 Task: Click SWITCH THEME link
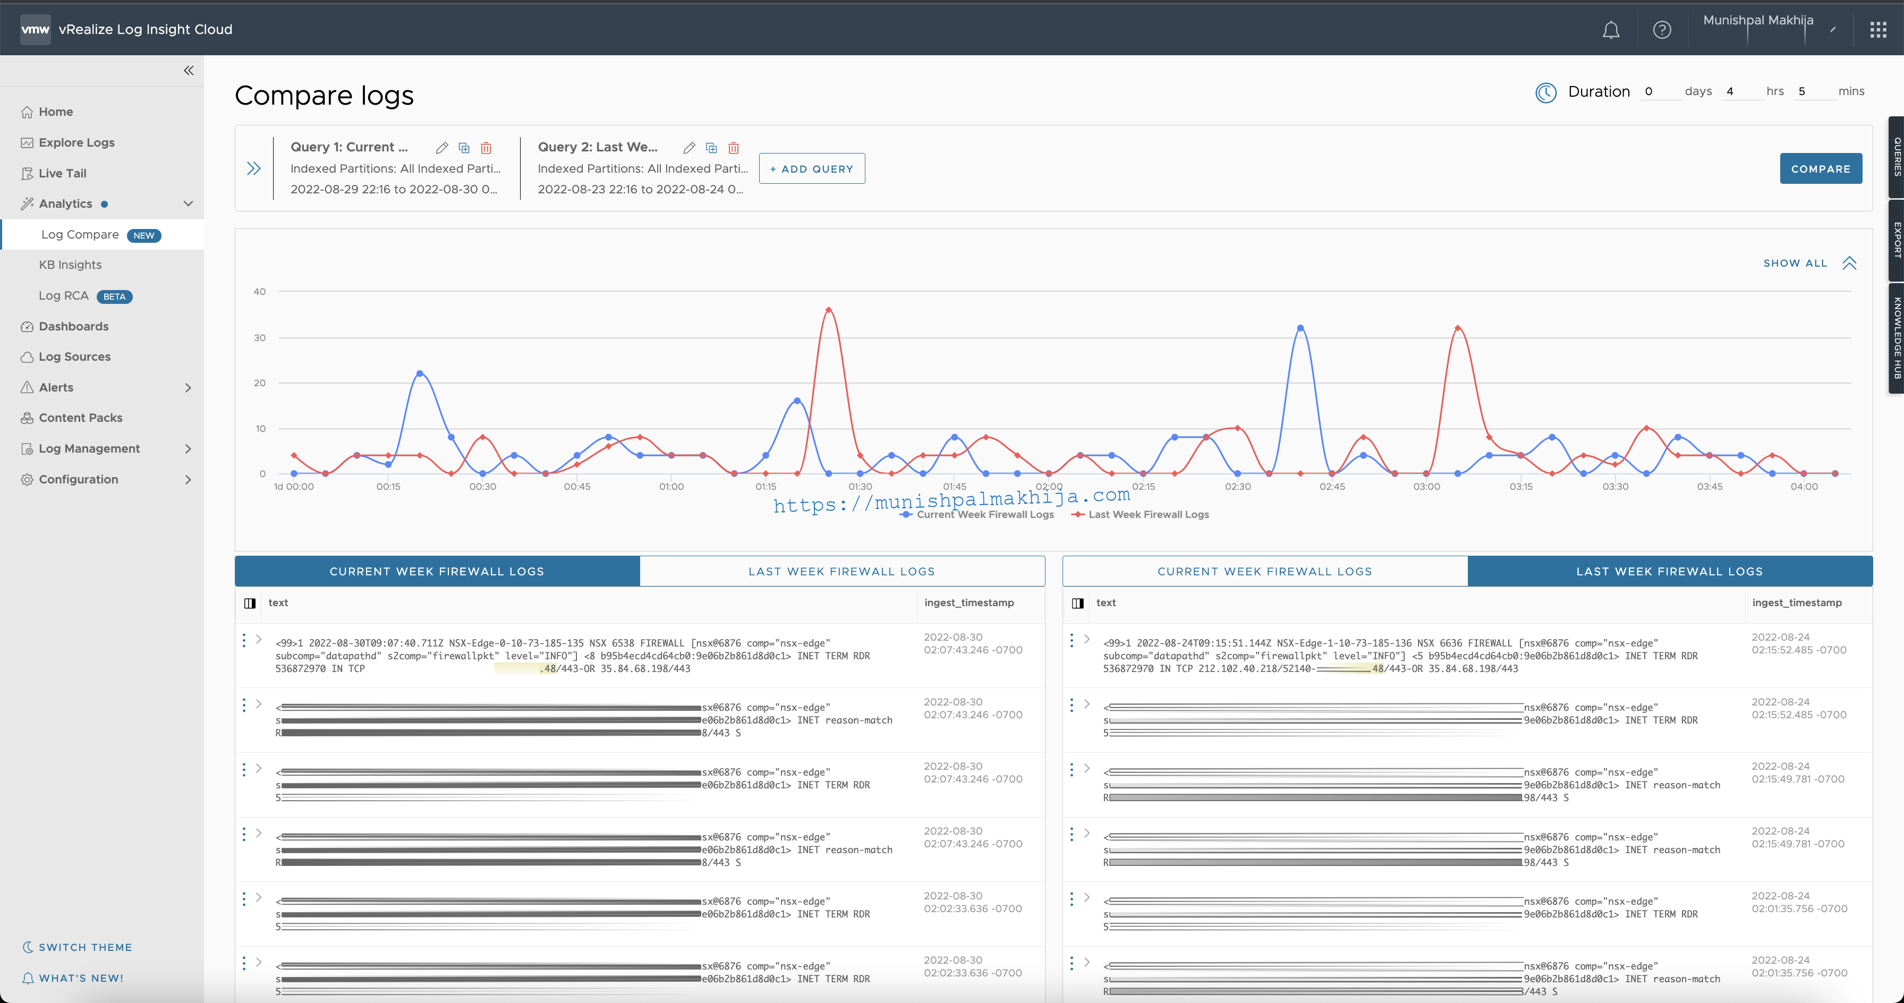click(x=78, y=947)
